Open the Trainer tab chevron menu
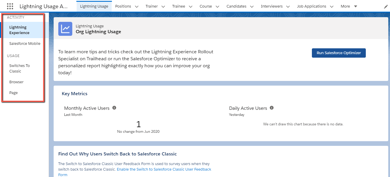 [x=163, y=6]
